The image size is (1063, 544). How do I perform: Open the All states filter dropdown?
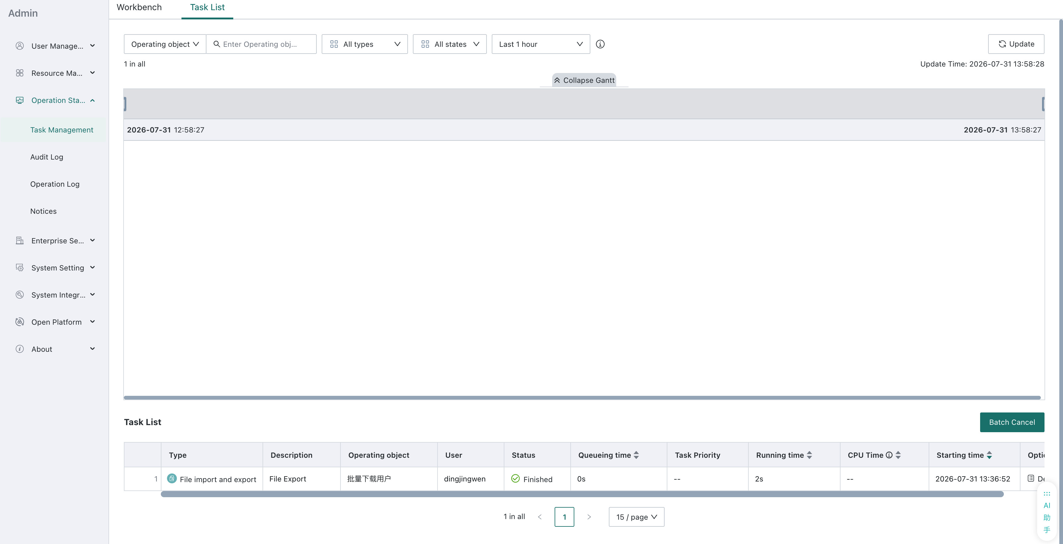[450, 44]
